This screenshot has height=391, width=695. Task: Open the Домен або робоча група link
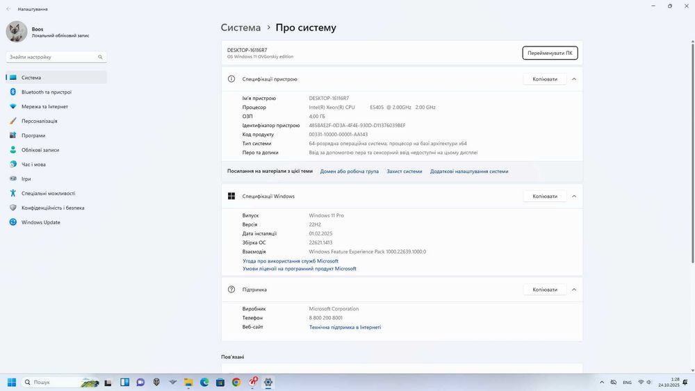coord(350,172)
